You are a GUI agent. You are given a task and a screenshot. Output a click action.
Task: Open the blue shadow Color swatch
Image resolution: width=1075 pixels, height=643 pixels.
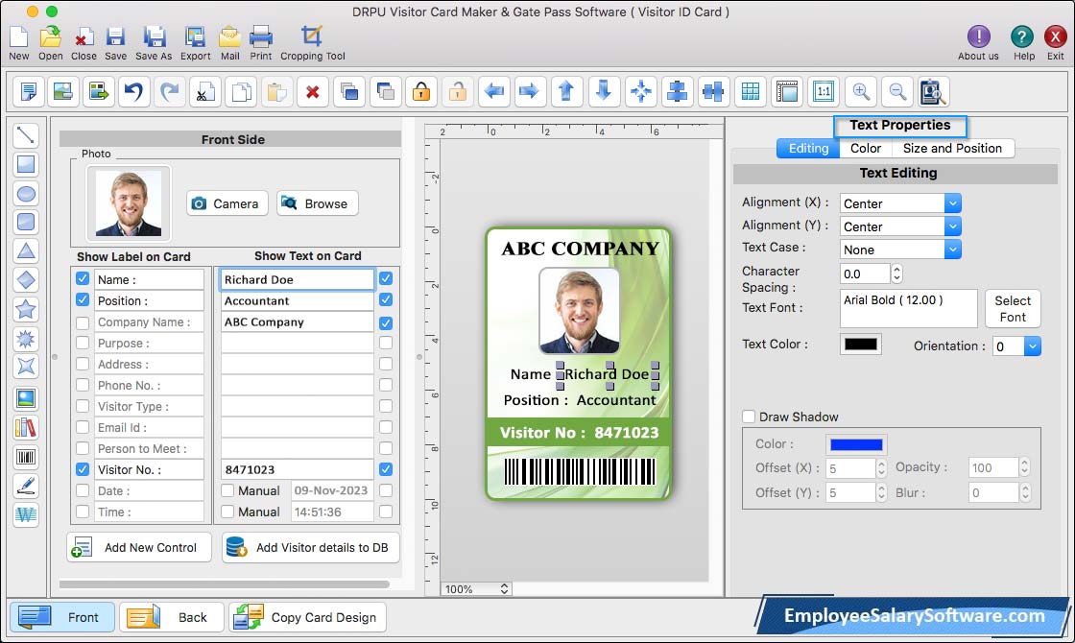click(856, 445)
